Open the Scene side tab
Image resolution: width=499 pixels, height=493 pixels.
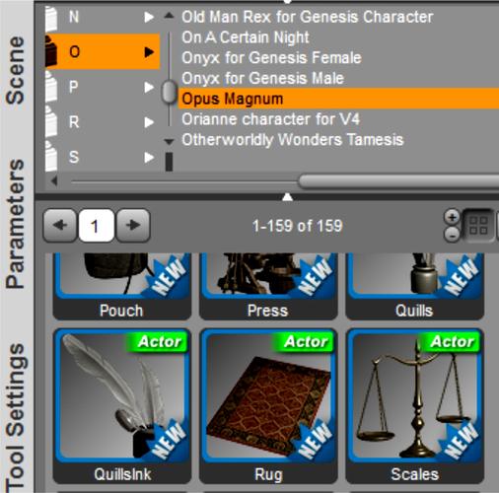(x=16, y=70)
